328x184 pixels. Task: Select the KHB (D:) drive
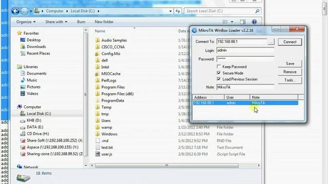pyautogui.click(x=34, y=120)
